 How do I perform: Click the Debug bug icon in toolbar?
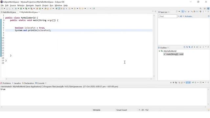point(16,9)
